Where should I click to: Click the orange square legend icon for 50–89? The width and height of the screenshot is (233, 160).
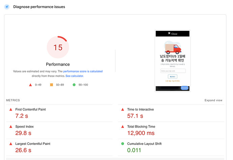click(x=51, y=85)
